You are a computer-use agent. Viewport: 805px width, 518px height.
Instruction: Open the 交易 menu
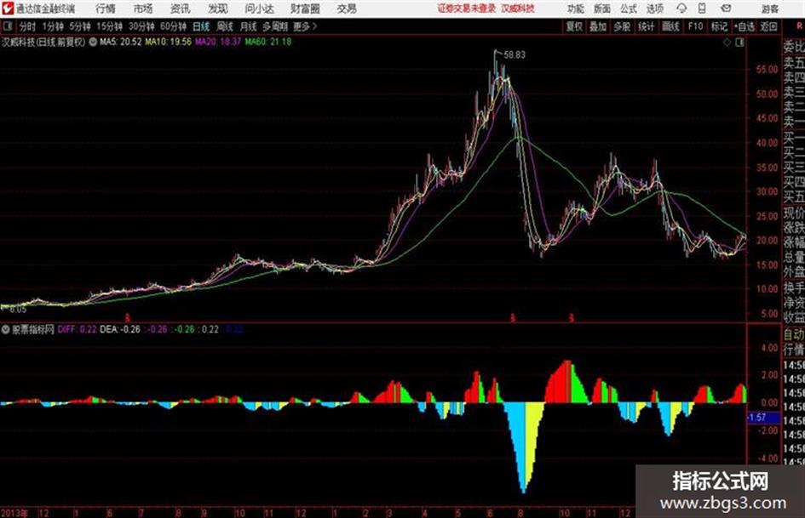[347, 9]
